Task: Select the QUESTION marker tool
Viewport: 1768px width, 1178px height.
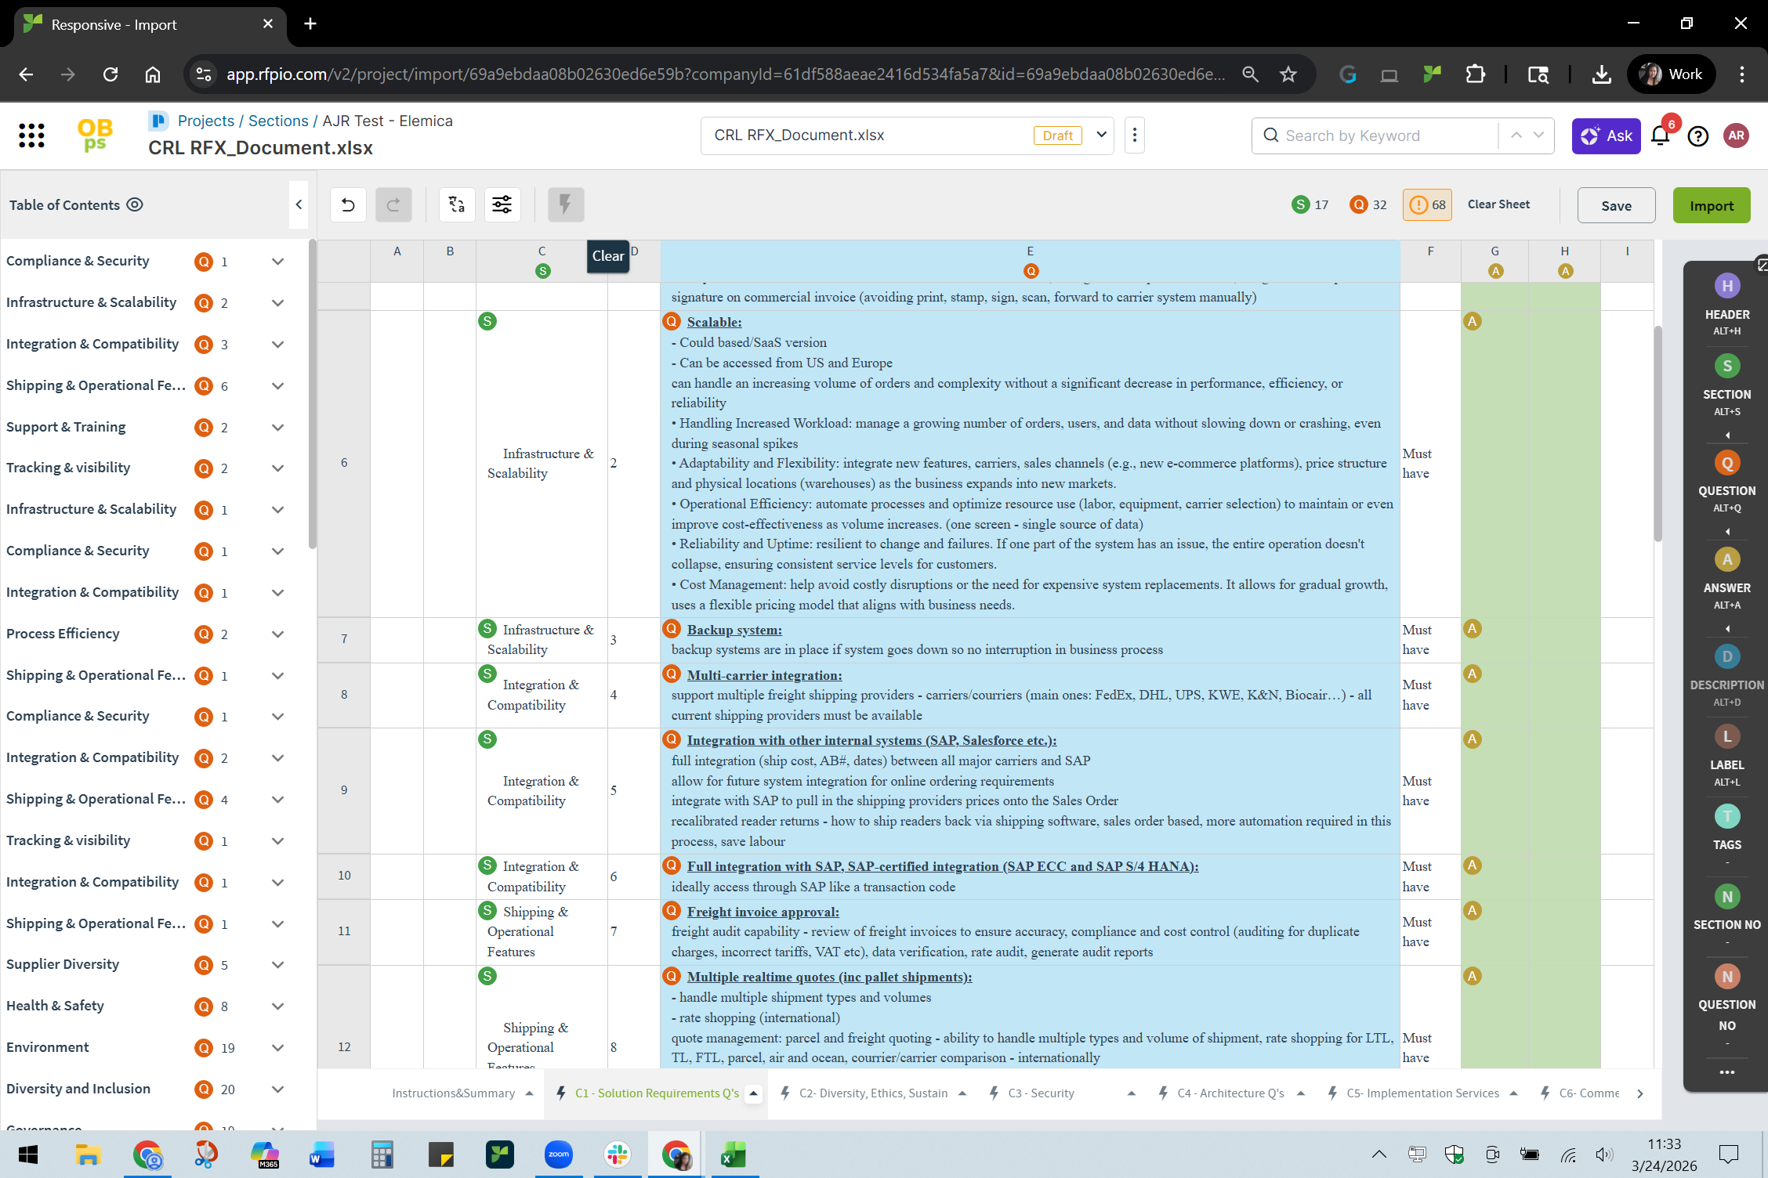Action: pos(1726,481)
